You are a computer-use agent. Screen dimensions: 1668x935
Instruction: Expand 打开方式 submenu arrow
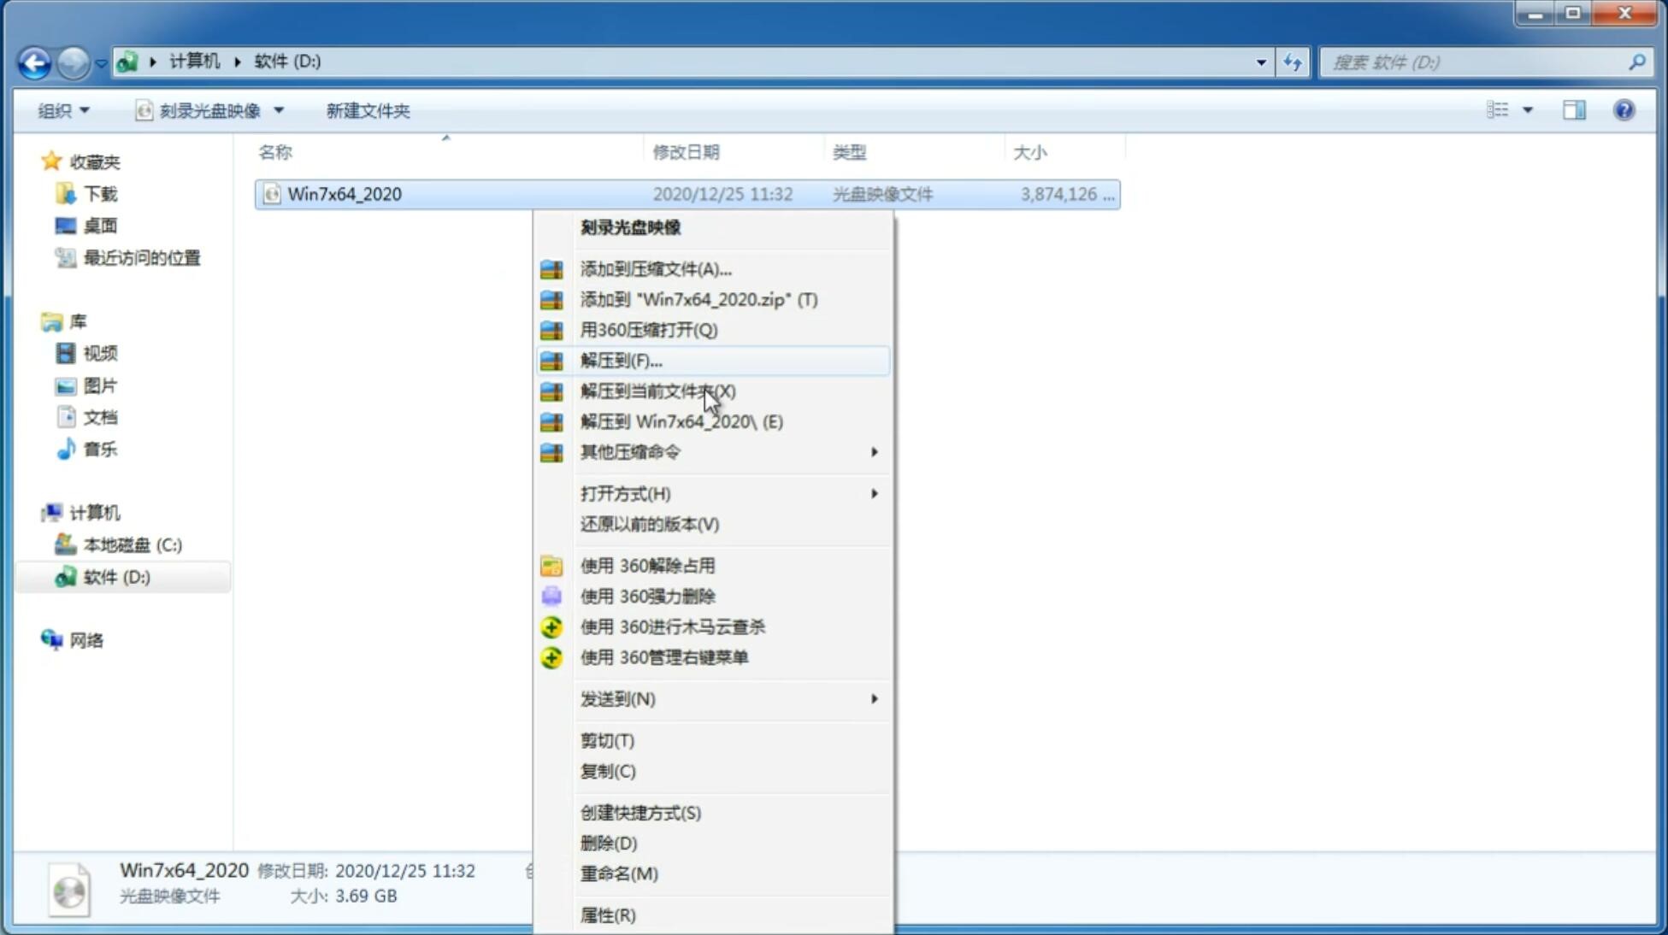point(873,492)
